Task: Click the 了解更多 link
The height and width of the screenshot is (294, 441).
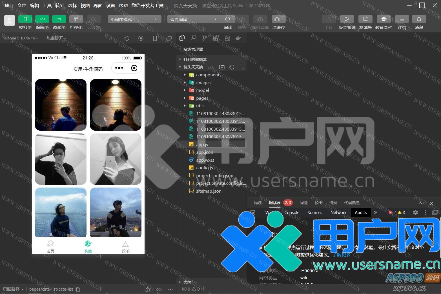Action: (342, 255)
